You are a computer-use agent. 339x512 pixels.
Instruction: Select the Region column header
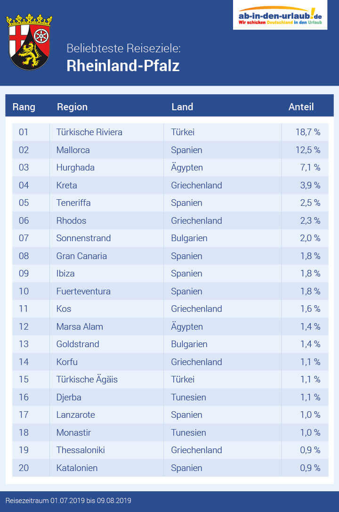coord(72,107)
